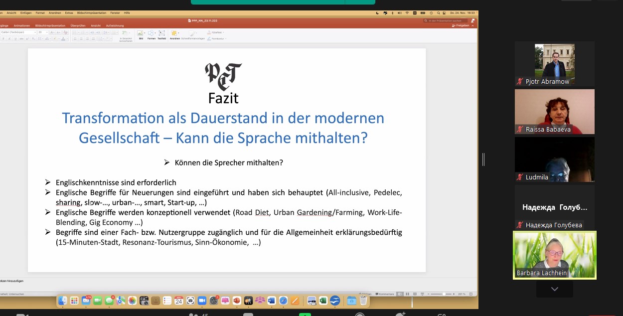Open the Bildschirmpräsentation menu in menu bar
The width and height of the screenshot is (623, 316).
(77, 13)
